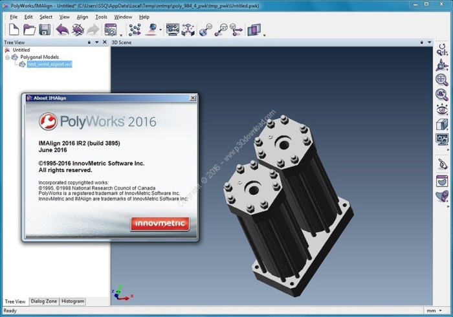Open the File menu
453x317 pixels.
[14, 17]
